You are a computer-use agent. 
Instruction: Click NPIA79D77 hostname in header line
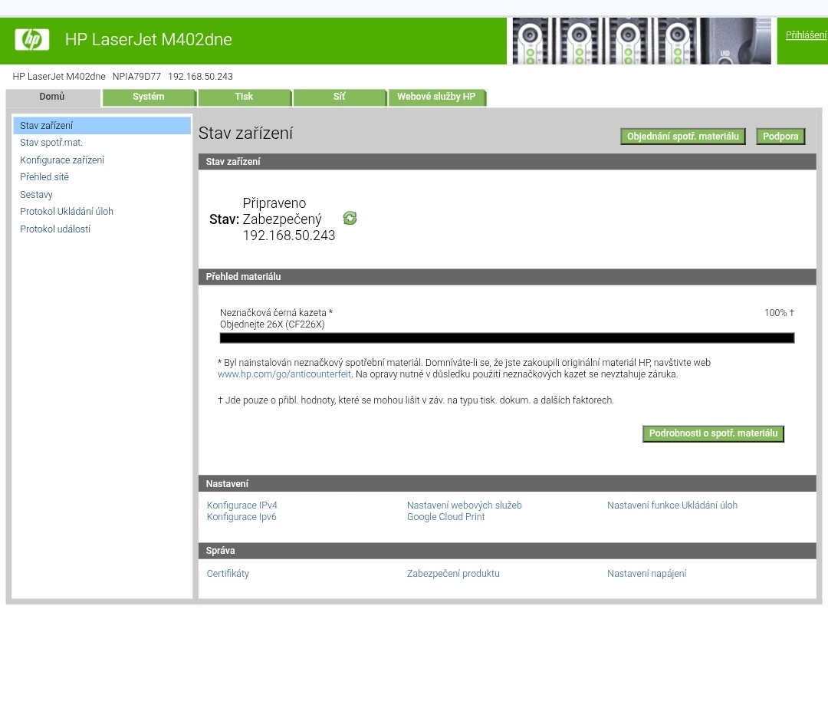[136, 77]
